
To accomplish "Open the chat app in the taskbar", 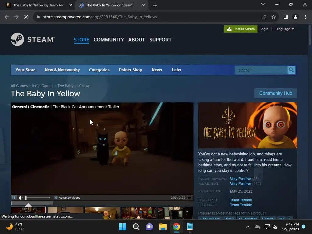I will pos(149,227).
